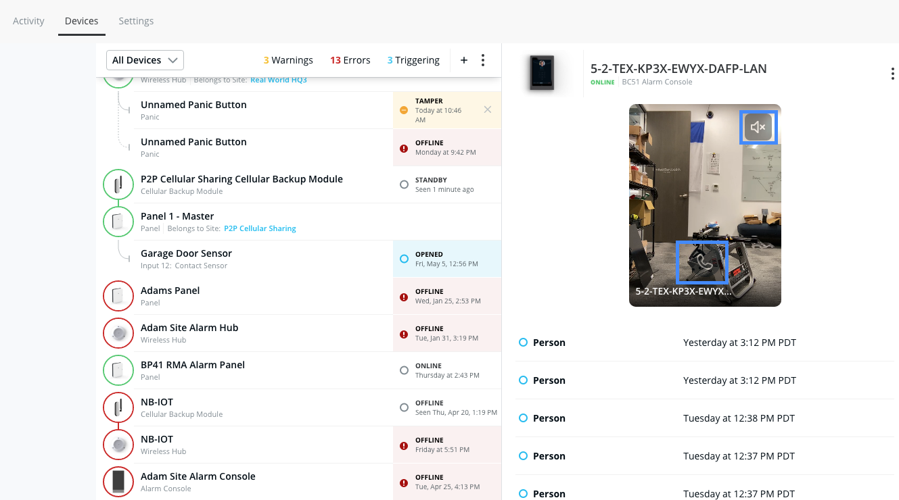Click the phone call icon on video
This screenshot has width=899, height=500.
click(701, 261)
